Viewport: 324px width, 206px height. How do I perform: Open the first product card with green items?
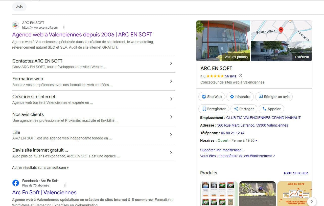(219, 193)
